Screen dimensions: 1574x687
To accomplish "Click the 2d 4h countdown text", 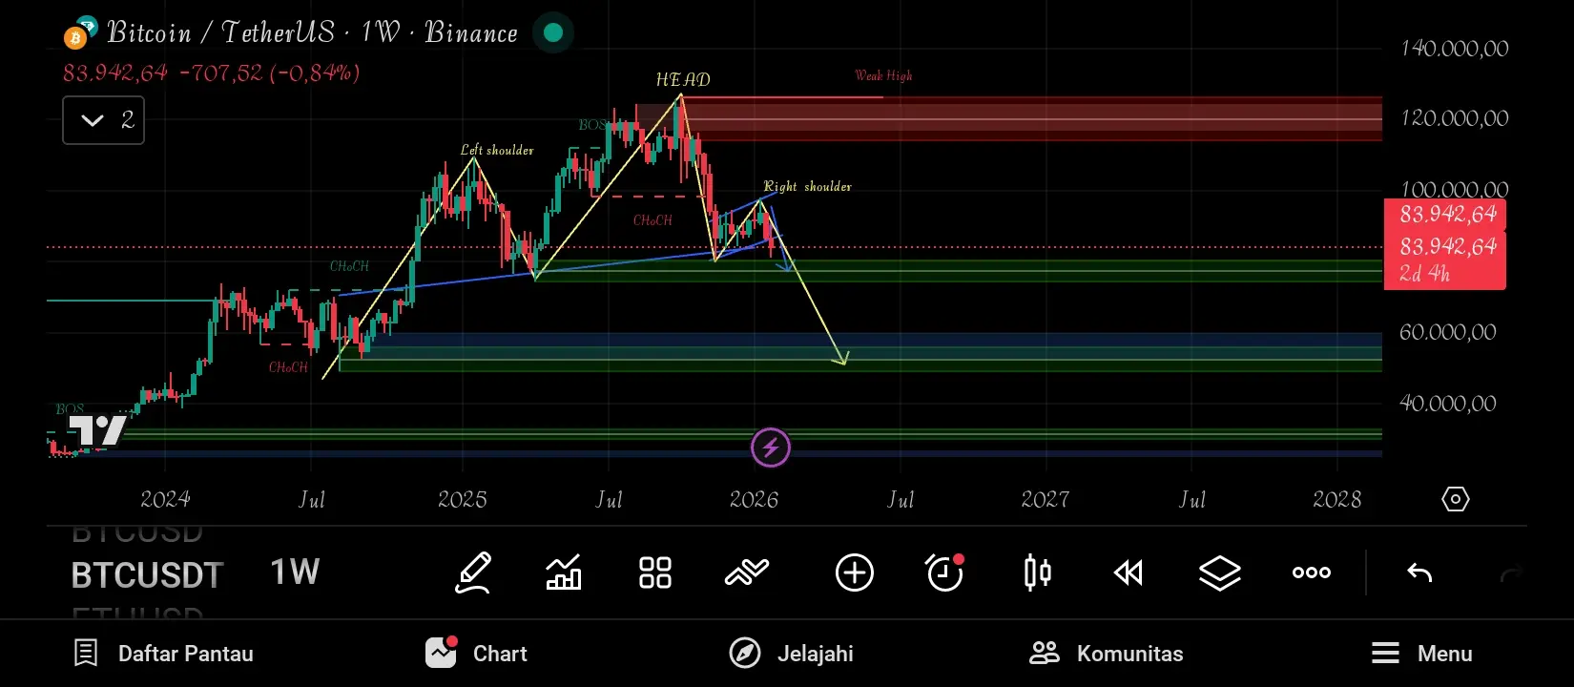I will click(x=1425, y=275).
